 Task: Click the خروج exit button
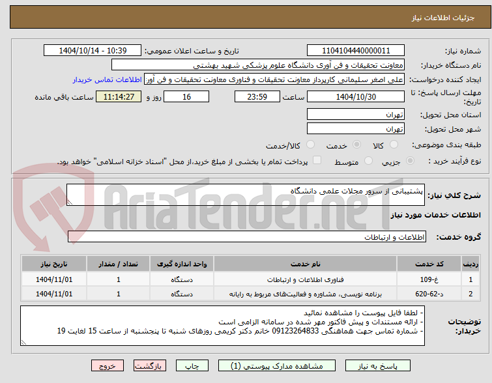[108, 366]
